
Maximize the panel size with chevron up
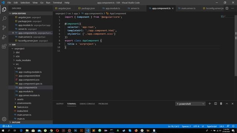(x=227, y=104)
